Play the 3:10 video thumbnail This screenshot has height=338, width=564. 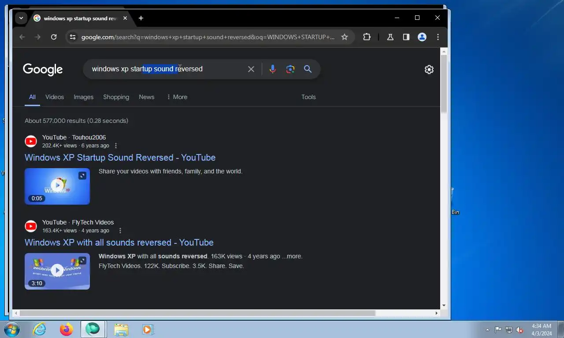point(57,271)
